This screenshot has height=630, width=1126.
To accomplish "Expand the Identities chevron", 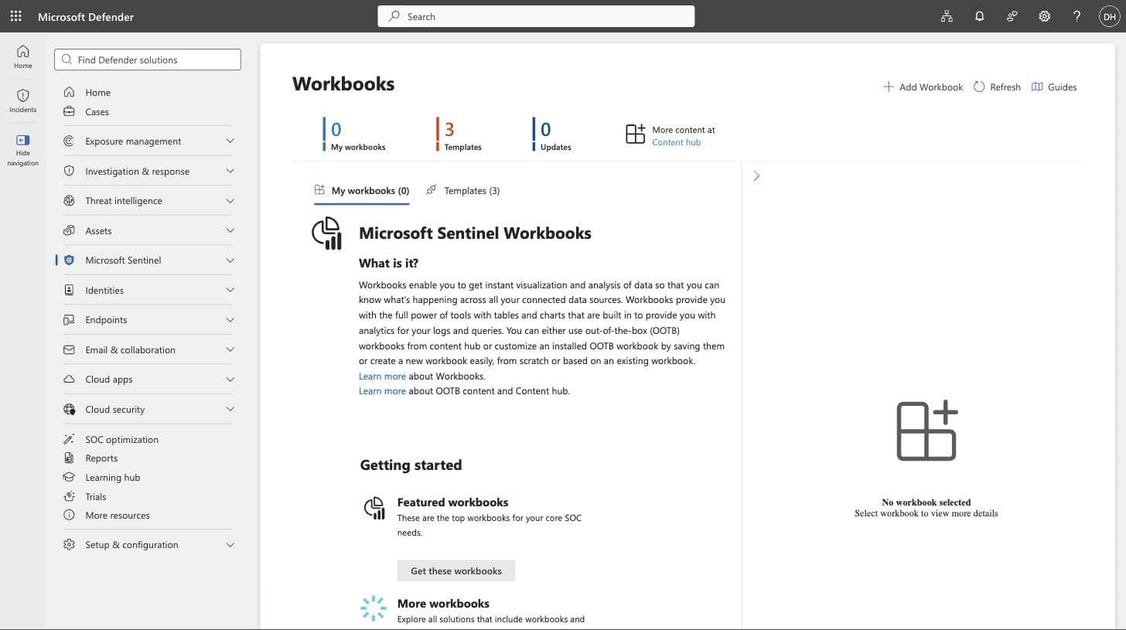I will click(x=230, y=290).
